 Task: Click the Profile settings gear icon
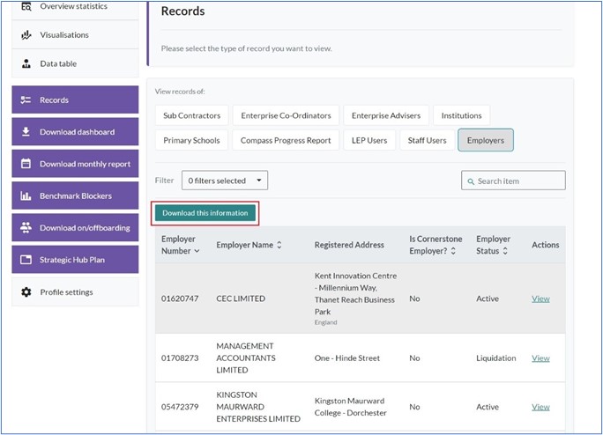tap(26, 292)
